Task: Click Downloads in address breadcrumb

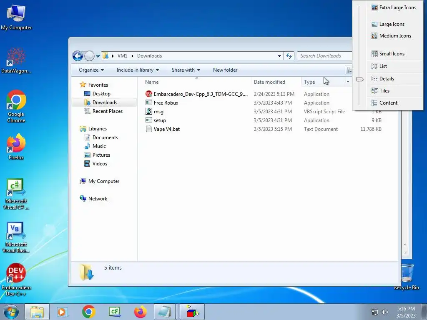Action: [150, 56]
